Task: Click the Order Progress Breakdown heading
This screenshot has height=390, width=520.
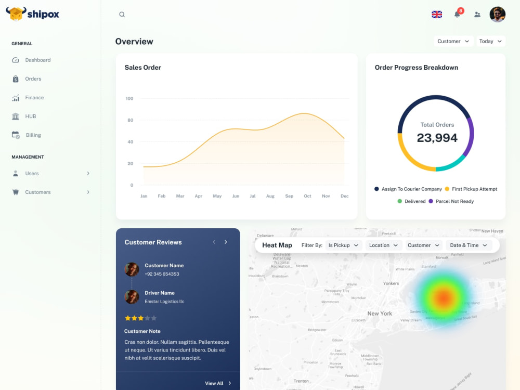Action: (x=417, y=68)
